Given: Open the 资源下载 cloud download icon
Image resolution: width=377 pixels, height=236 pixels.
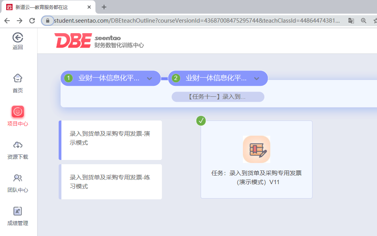Looking at the screenshot, I should pos(18,145).
